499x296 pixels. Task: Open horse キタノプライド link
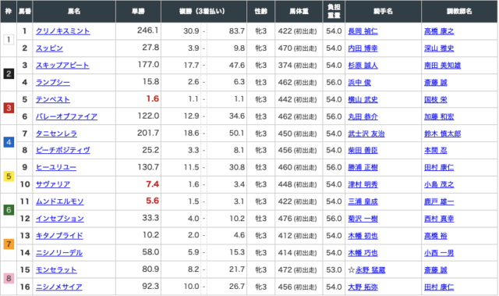59,236
